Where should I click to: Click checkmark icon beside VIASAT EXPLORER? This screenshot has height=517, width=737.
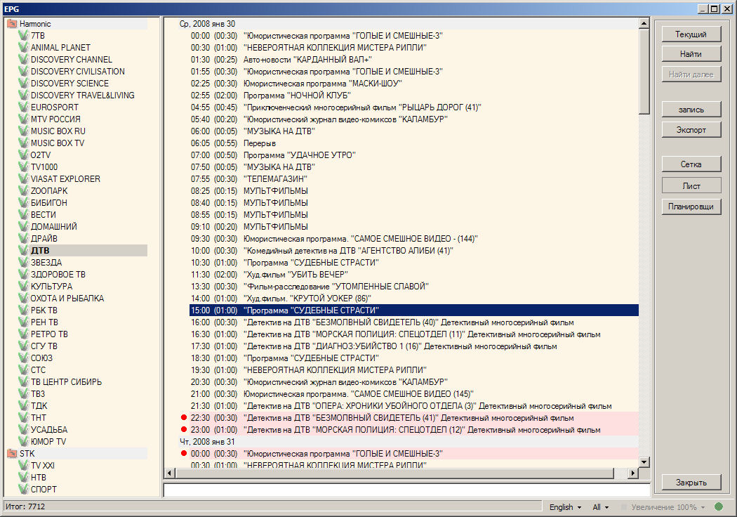click(23, 178)
